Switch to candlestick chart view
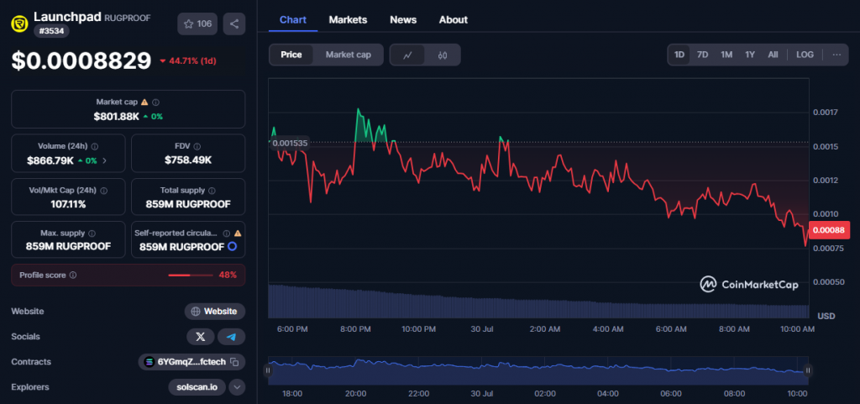The image size is (860, 404). coord(443,55)
